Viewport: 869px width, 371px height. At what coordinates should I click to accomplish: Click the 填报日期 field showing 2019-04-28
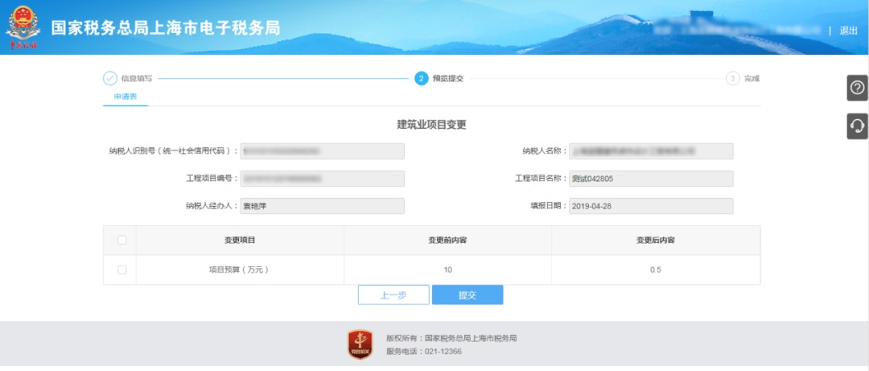(651, 206)
